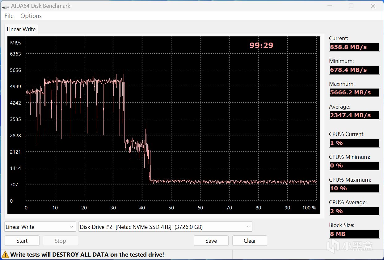Viewport: 384px width, 260px height.
Task: Start the disk benchmark
Action: coord(22,241)
